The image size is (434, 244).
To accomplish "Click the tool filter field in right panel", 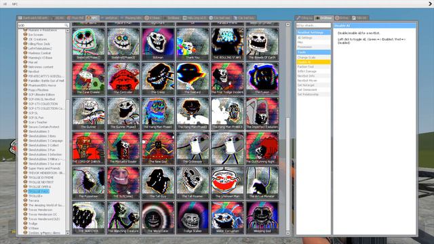I will (313, 26).
